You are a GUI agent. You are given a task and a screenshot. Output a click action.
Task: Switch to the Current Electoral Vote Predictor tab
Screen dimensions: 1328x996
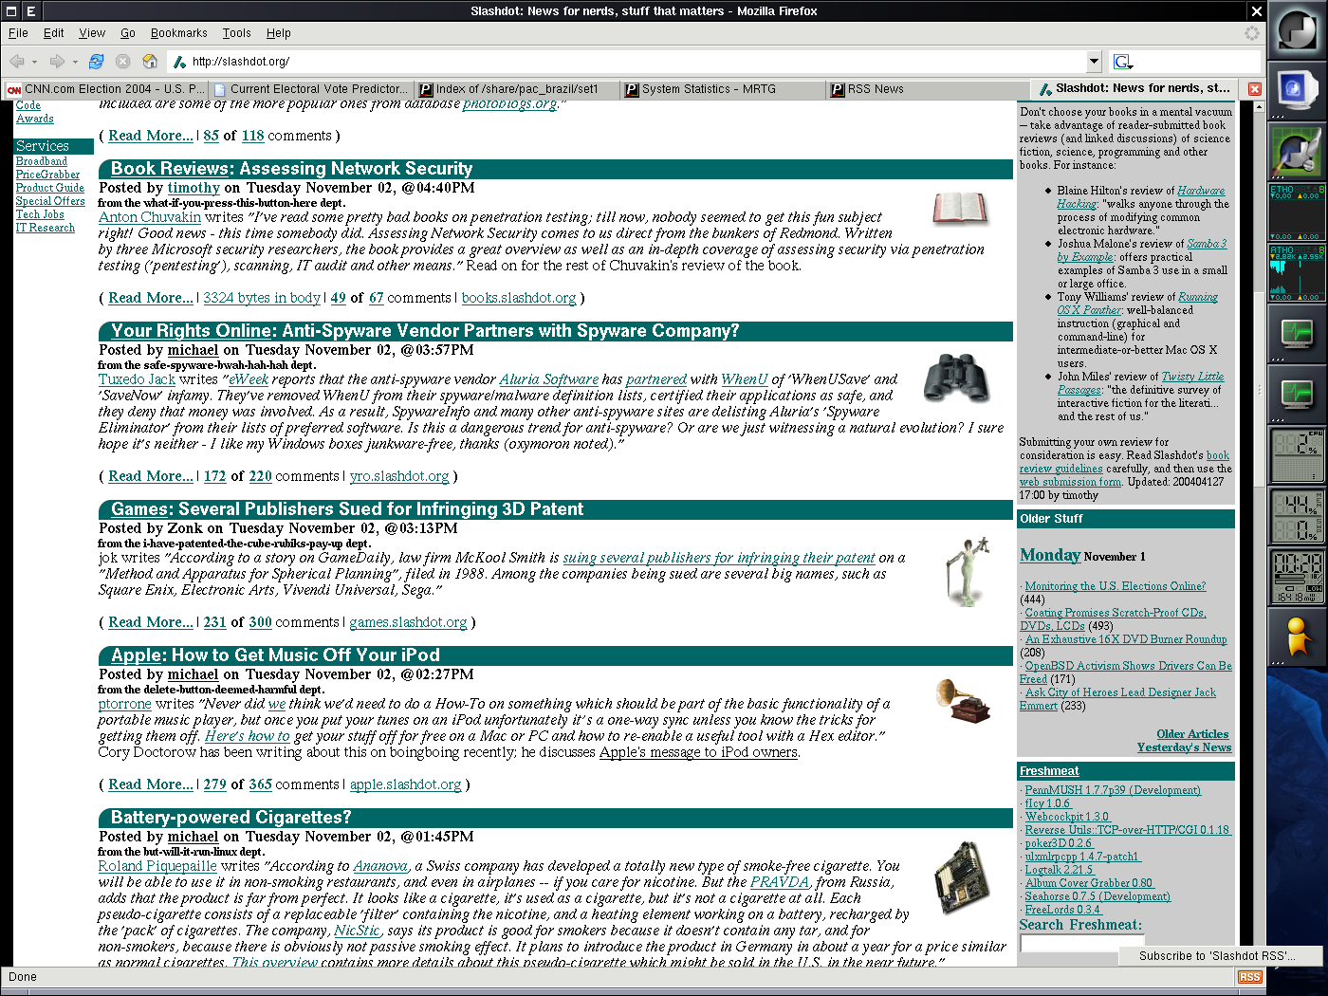click(x=311, y=89)
